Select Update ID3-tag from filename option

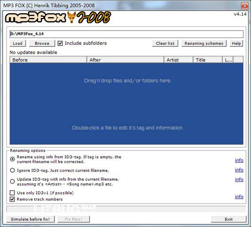pyautogui.click(x=12, y=181)
